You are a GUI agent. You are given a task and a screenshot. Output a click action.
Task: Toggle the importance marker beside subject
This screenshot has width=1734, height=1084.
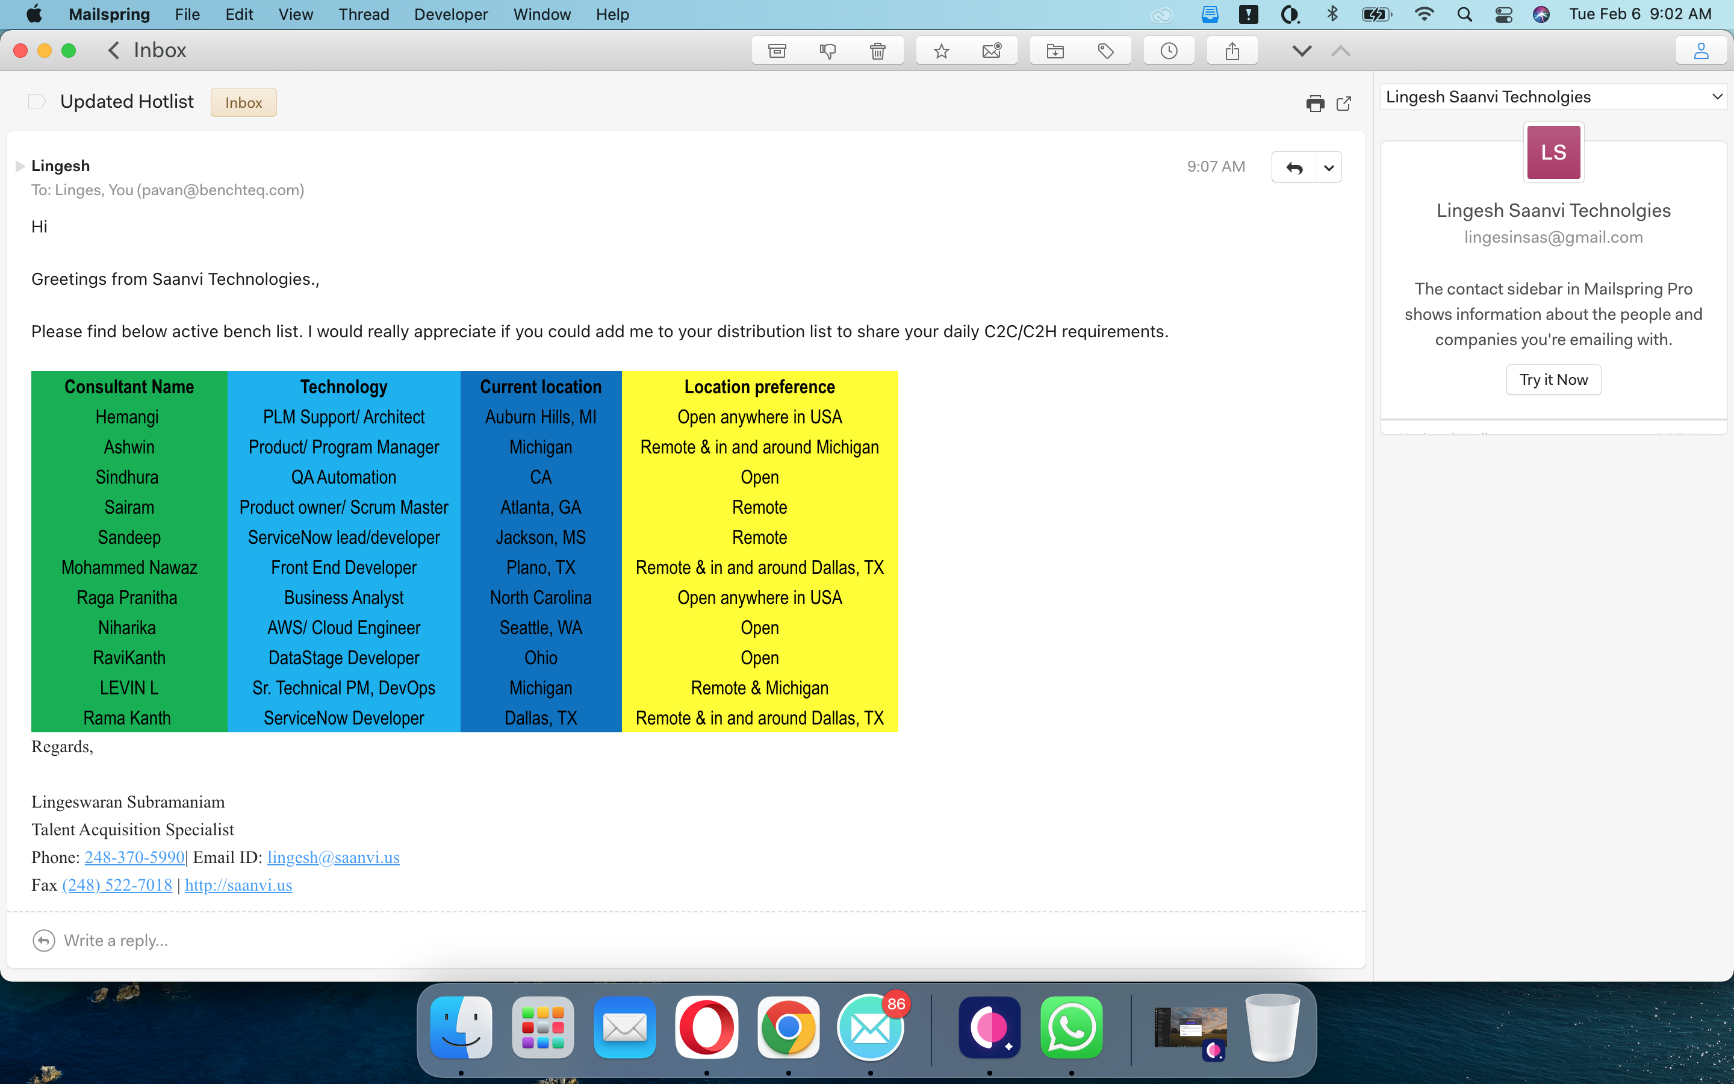coord(37,102)
